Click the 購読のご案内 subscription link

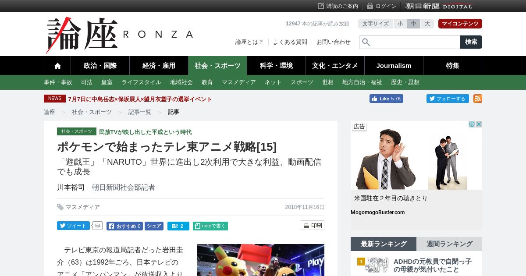click(338, 6)
